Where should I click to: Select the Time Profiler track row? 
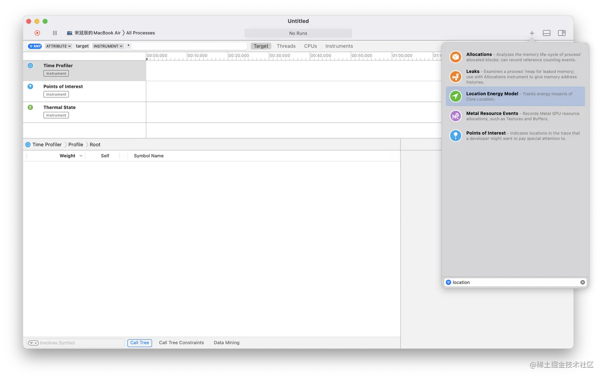point(85,71)
